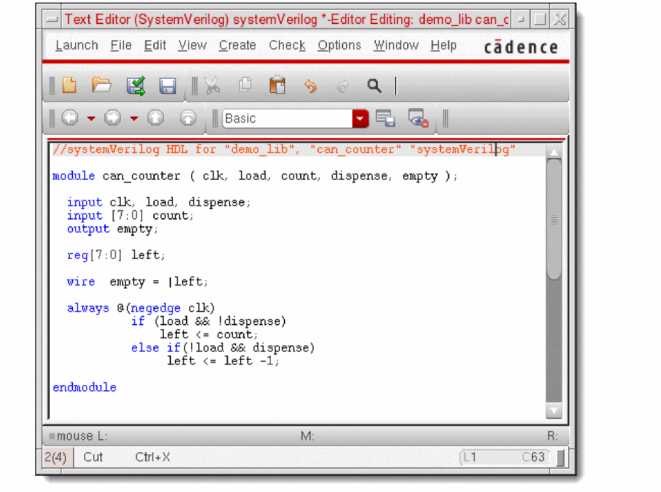Image resolution: width=661 pixels, height=492 pixels.
Task: Open the Basic workspace dropdown arrow
Action: coord(360,119)
